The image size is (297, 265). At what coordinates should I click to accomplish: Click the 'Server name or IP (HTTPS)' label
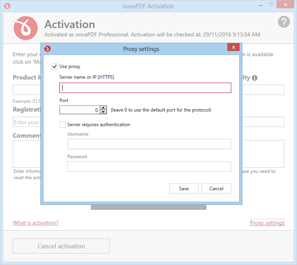pyautogui.click(x=87, y=77)
